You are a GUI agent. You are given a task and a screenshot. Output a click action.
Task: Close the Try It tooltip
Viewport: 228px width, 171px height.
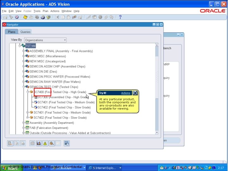click(x=135, y=93)
